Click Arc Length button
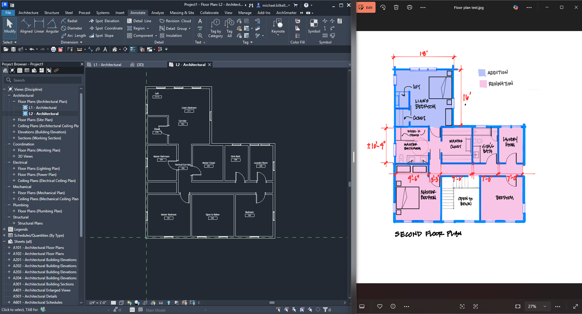This screenshot has height=314, width=582. click(74, 36)
